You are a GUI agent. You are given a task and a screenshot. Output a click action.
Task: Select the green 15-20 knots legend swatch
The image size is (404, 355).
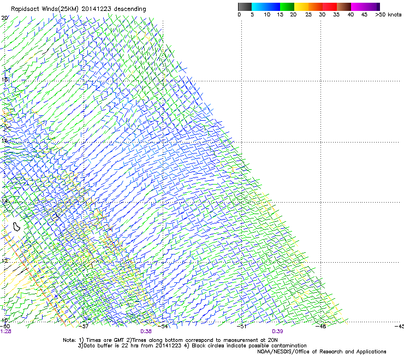point(287,7)
